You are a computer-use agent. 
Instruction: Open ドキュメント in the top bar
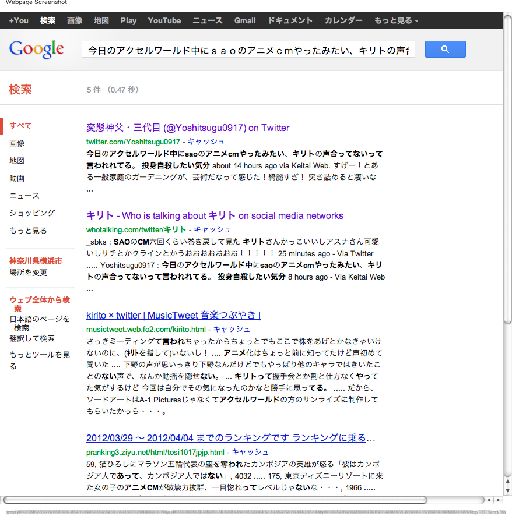pyautogui.click(x=290, y=20)
